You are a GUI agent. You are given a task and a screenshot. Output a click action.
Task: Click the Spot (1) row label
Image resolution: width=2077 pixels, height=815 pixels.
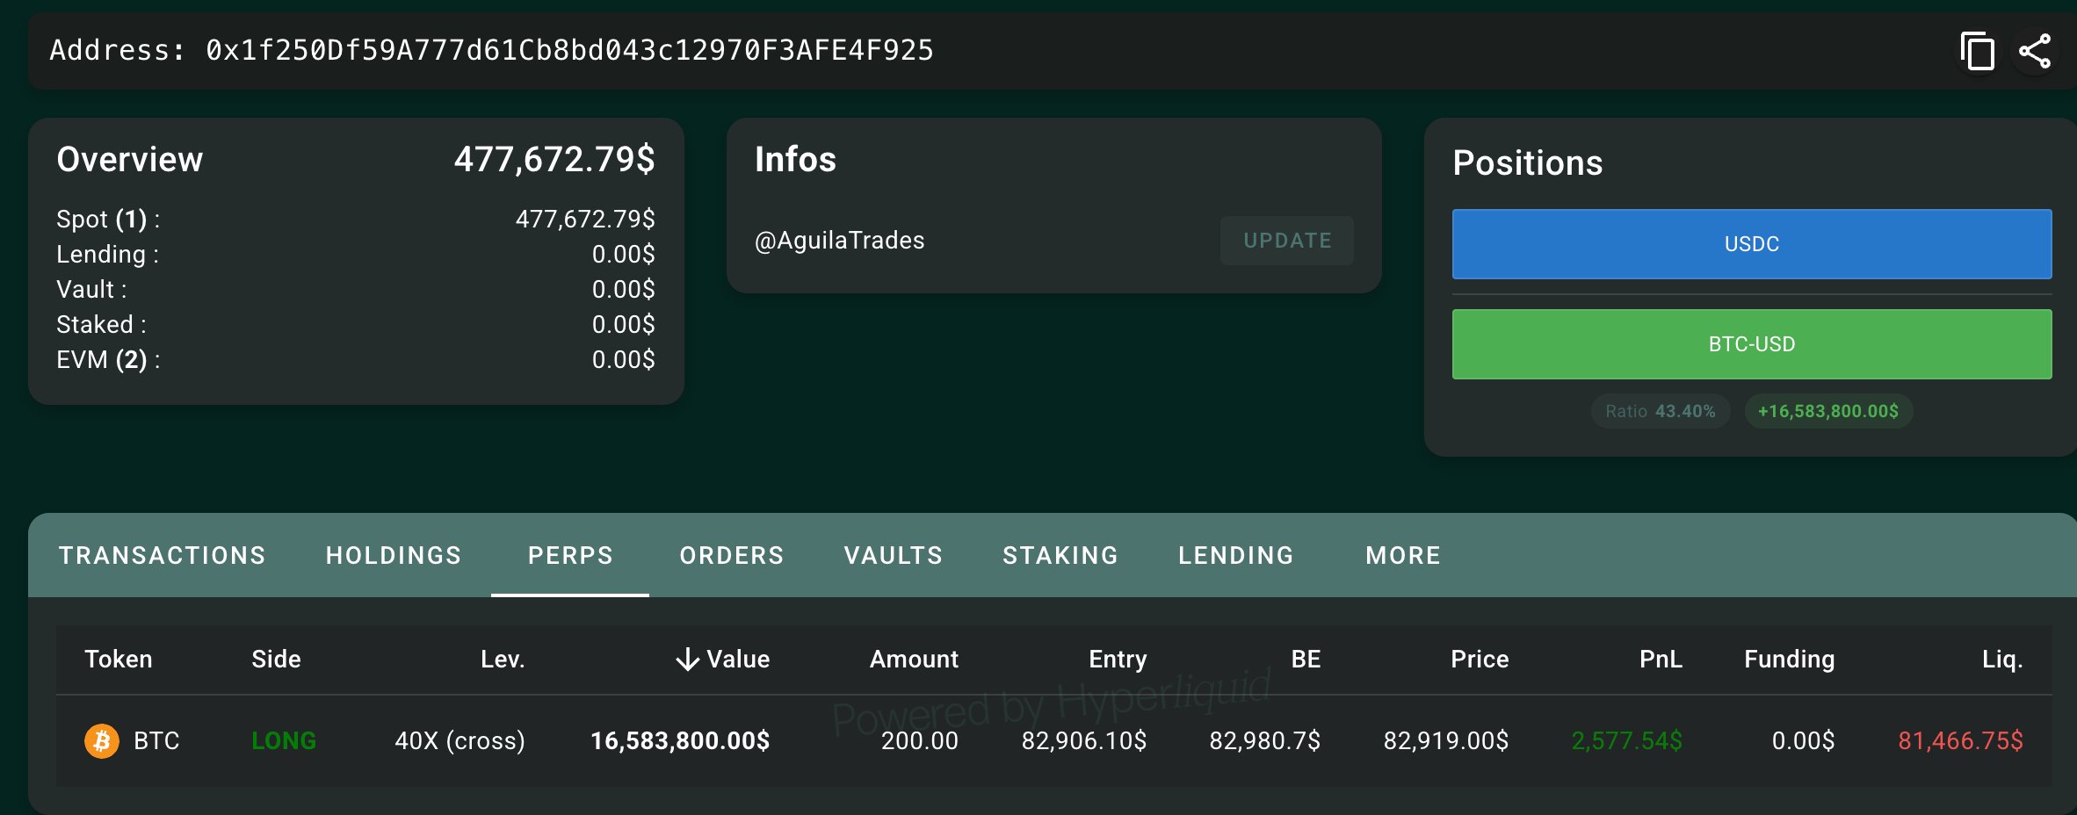point(108,220)
